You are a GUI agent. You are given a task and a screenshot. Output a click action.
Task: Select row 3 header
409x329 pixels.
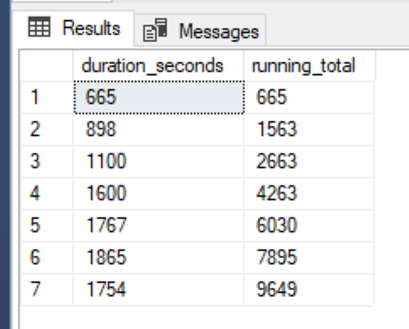46,161
